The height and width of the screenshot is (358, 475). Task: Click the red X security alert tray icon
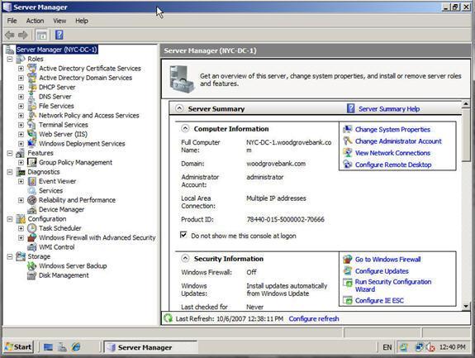430,347
